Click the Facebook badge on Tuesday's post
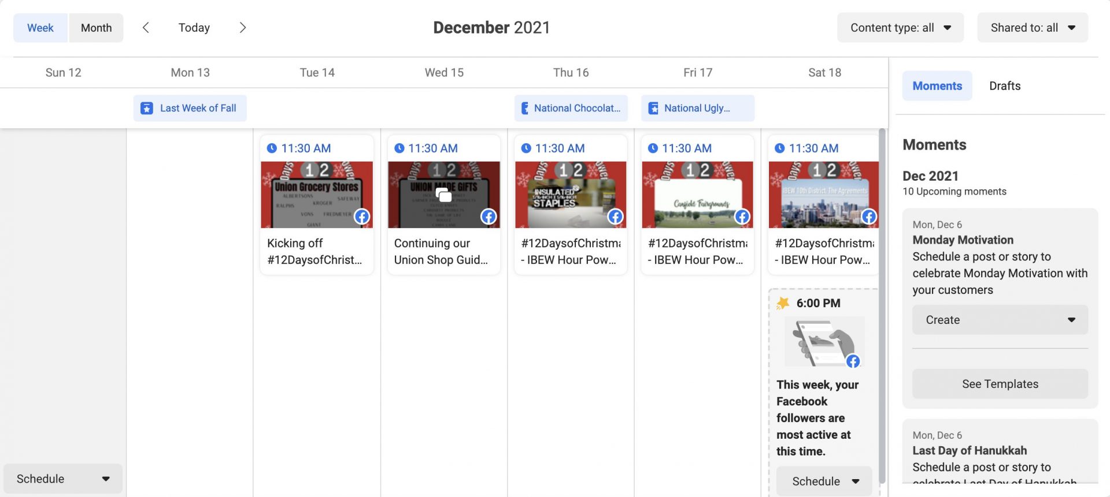Viewport: 1110px width, 497px height. (362, 217)
